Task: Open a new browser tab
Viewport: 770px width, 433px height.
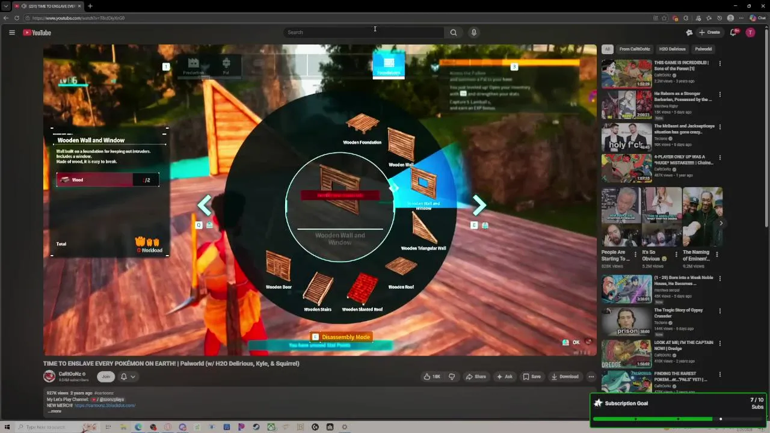Action: pyautogui.click(x=90, y=6)
